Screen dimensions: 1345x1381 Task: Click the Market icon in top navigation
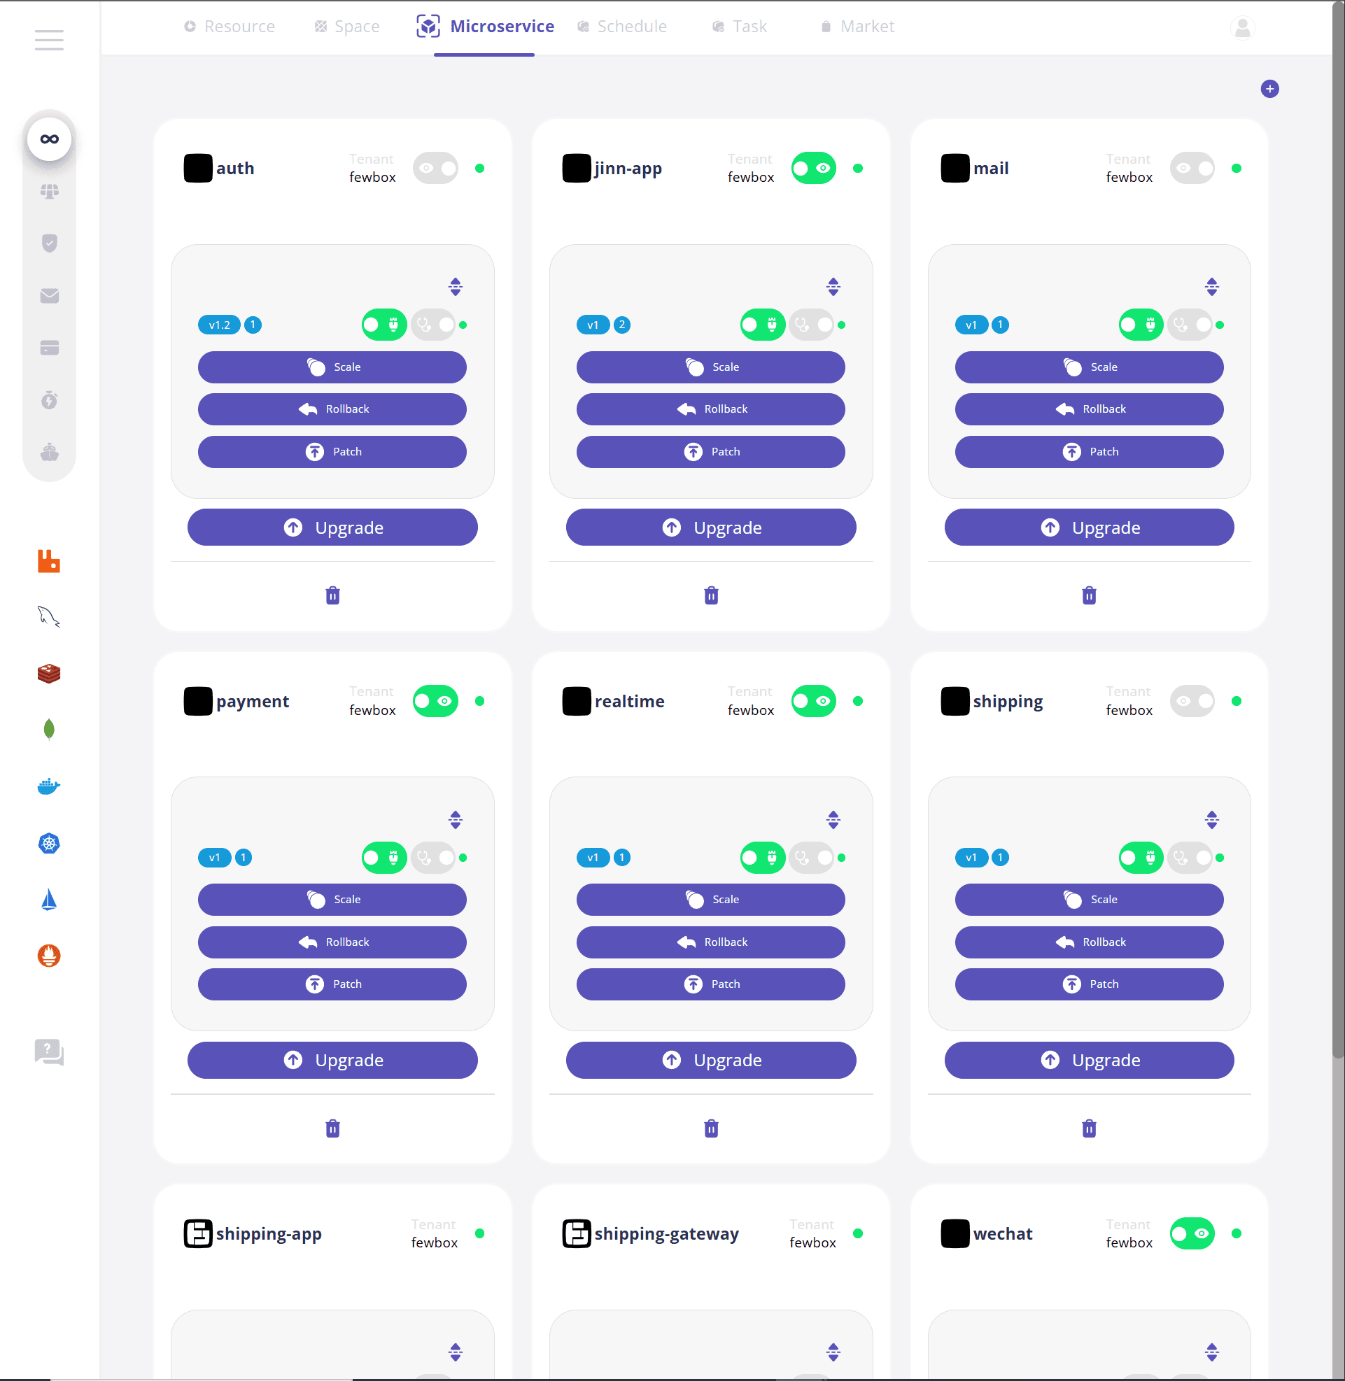826,26
